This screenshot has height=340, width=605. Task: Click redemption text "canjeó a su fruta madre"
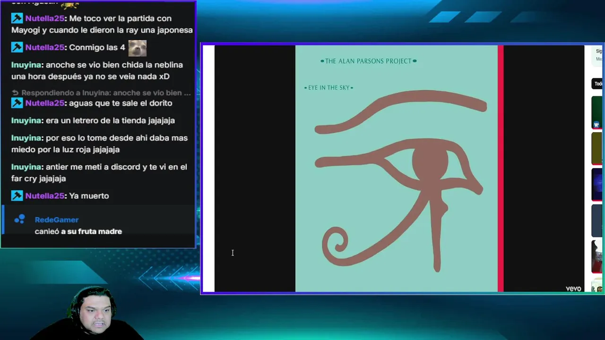point(78,231)
